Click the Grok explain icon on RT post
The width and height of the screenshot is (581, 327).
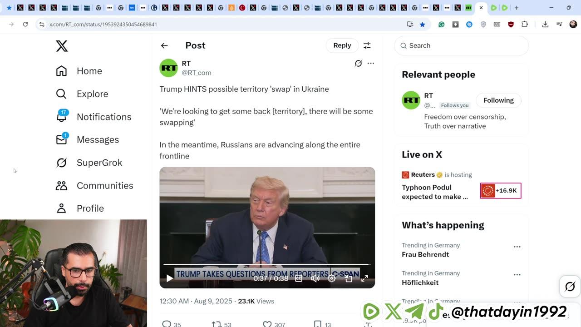click(358, 64)
